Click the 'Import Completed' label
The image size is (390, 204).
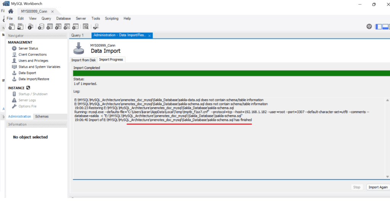click(x=86, y=68)
